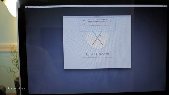
Task: Open the Install OS X menu
Action: [x=33, y=7]
